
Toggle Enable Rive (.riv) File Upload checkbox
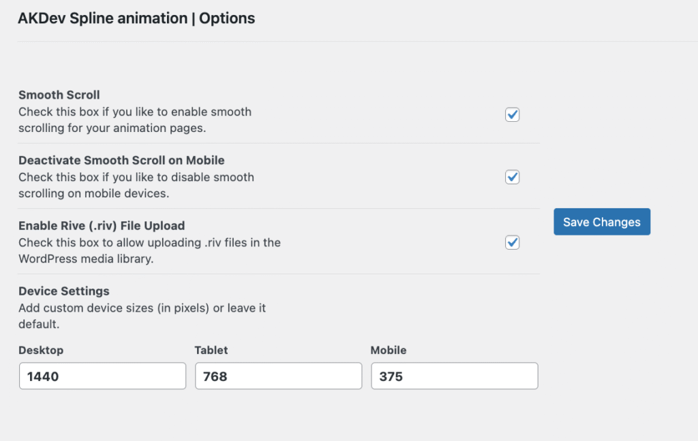click(x=513, y=243)
